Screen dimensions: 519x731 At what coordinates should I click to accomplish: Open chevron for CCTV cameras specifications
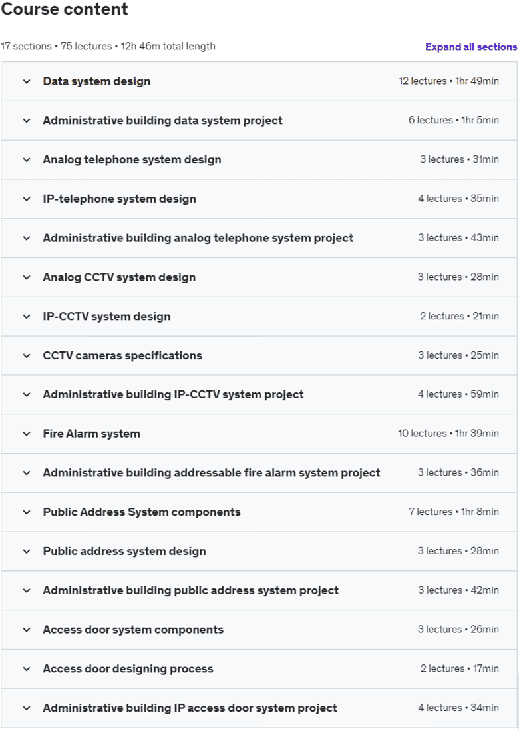point(27,355)
